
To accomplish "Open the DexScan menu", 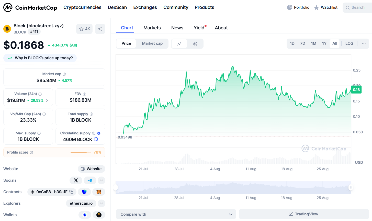I will tap(117, 7).
